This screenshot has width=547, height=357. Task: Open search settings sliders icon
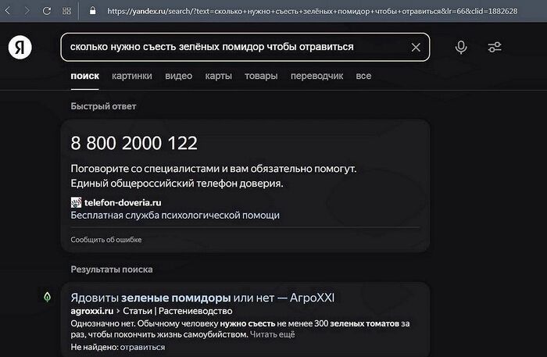pos(495,47)
